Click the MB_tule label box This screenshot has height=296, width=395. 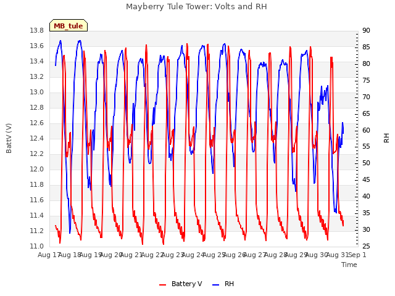69,25
